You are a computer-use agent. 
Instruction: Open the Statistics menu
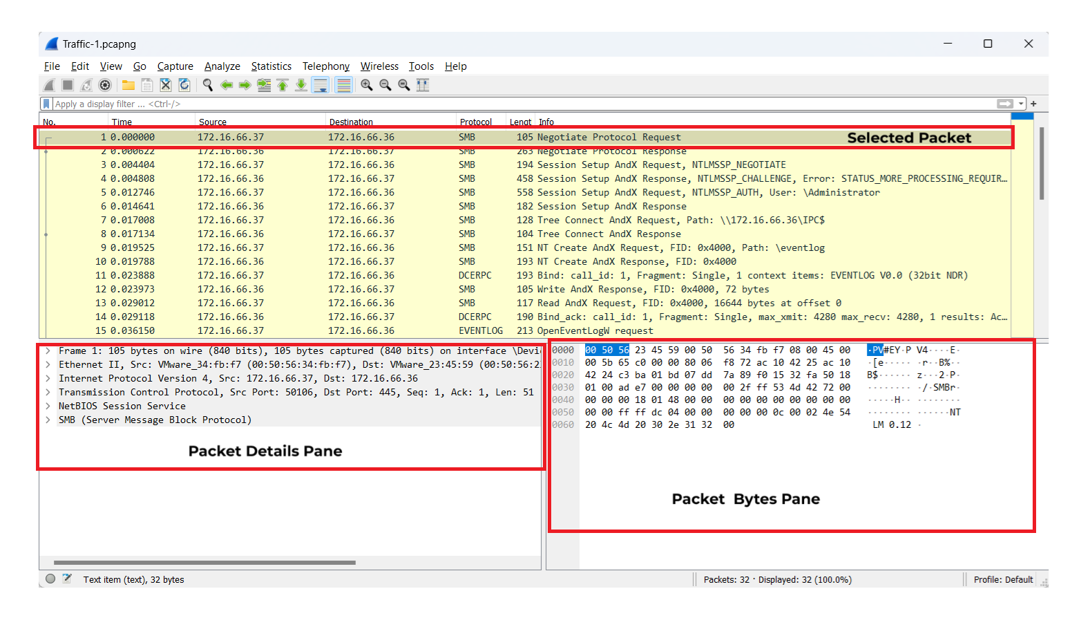point(271,66)
